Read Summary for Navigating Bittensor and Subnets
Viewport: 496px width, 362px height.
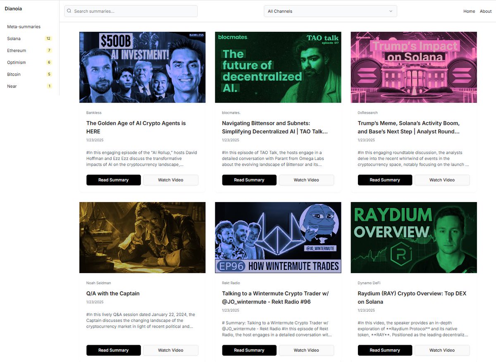point(249,180)
